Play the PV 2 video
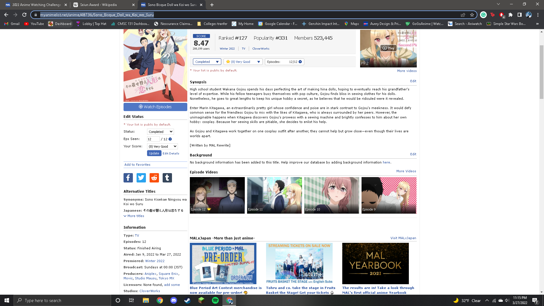 pyautogui.click(x=388, y=48)
